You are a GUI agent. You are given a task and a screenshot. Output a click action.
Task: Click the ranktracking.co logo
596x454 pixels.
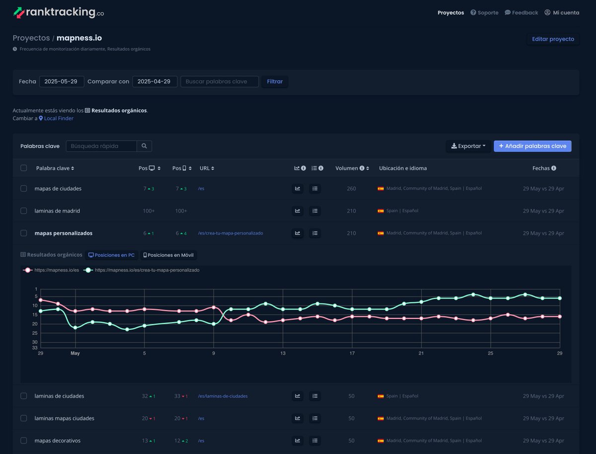click(x=59, y=12)
